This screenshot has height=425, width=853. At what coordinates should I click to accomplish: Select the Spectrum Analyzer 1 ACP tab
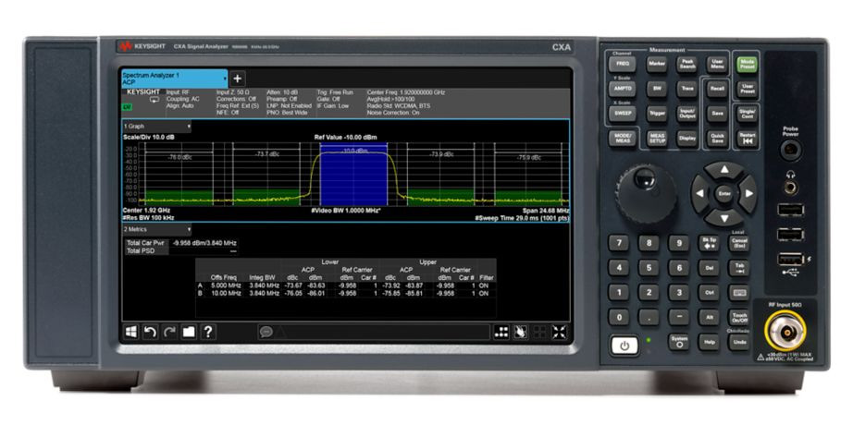174,79
